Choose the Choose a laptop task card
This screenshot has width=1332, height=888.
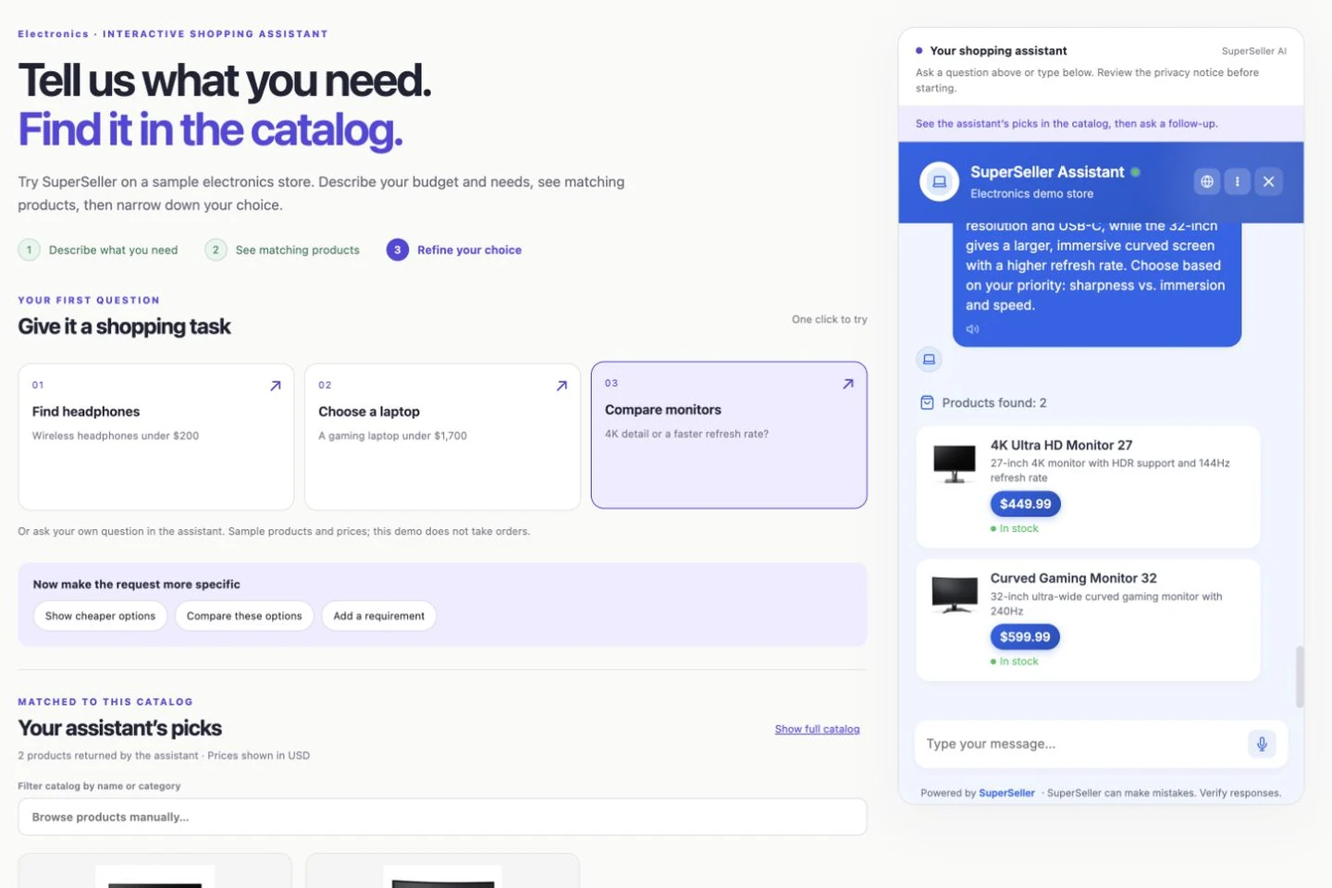click(442, 437)
